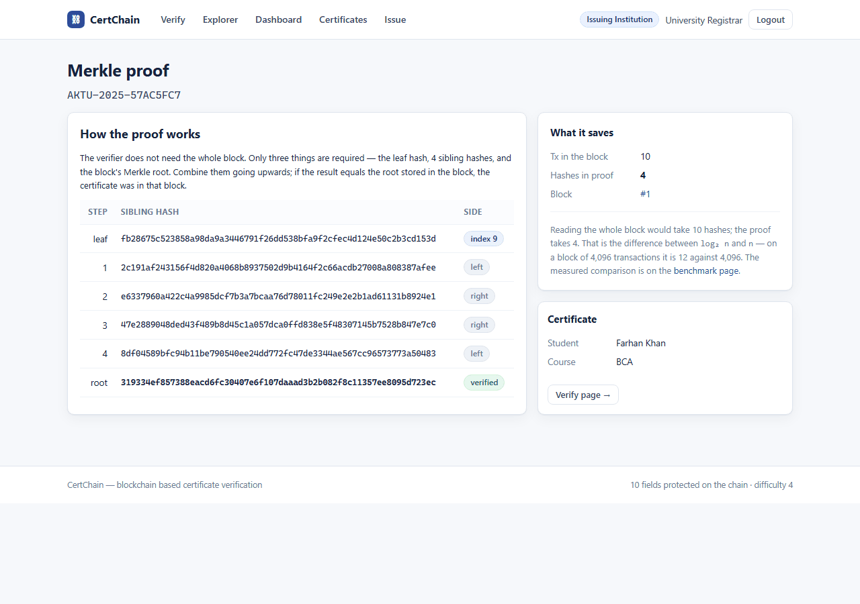Click the footer CertChain tagline

[x=165, y=485]
